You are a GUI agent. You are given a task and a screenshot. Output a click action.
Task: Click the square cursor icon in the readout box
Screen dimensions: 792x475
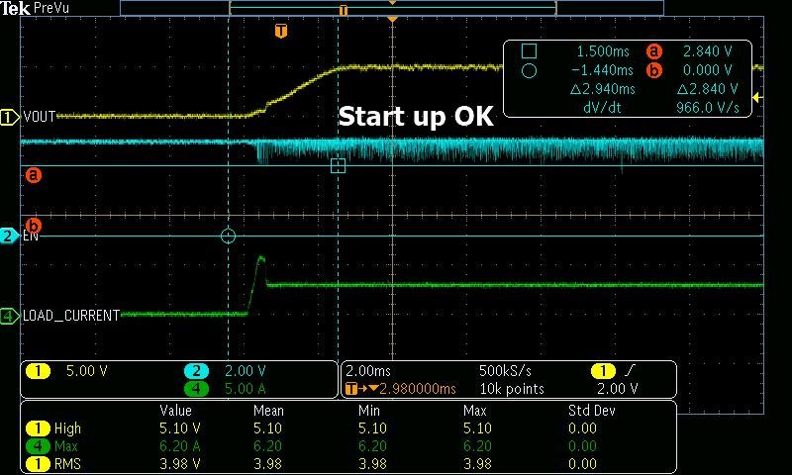coord(529,51)
